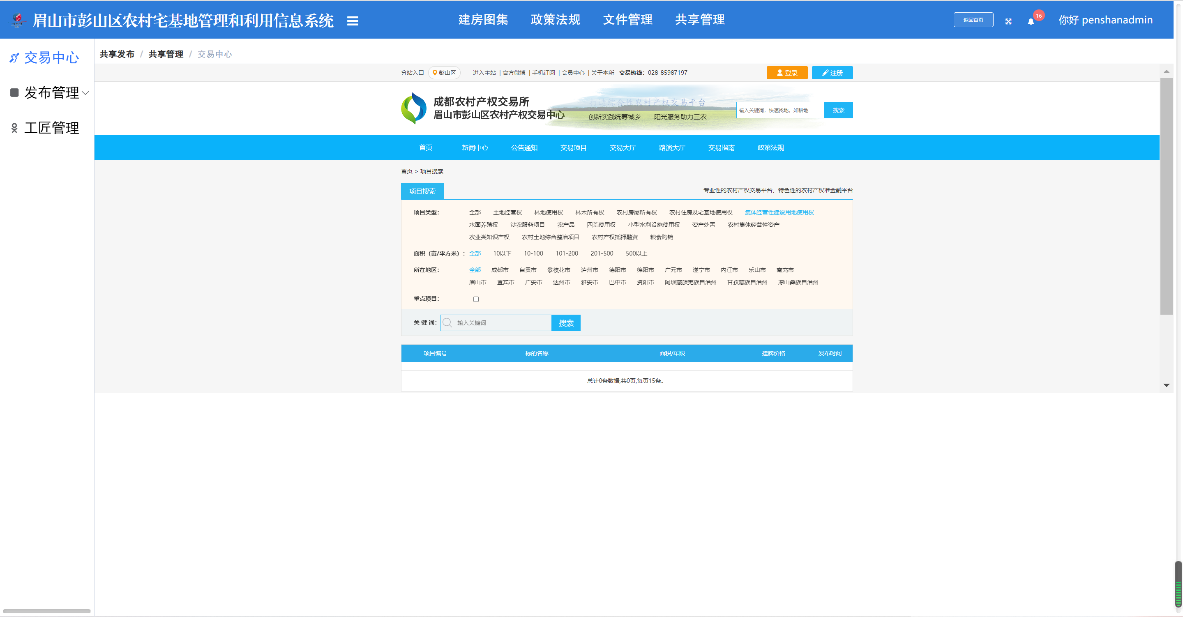
Task: Select 新闻中心 navigation tab
Action: (475, 148)
